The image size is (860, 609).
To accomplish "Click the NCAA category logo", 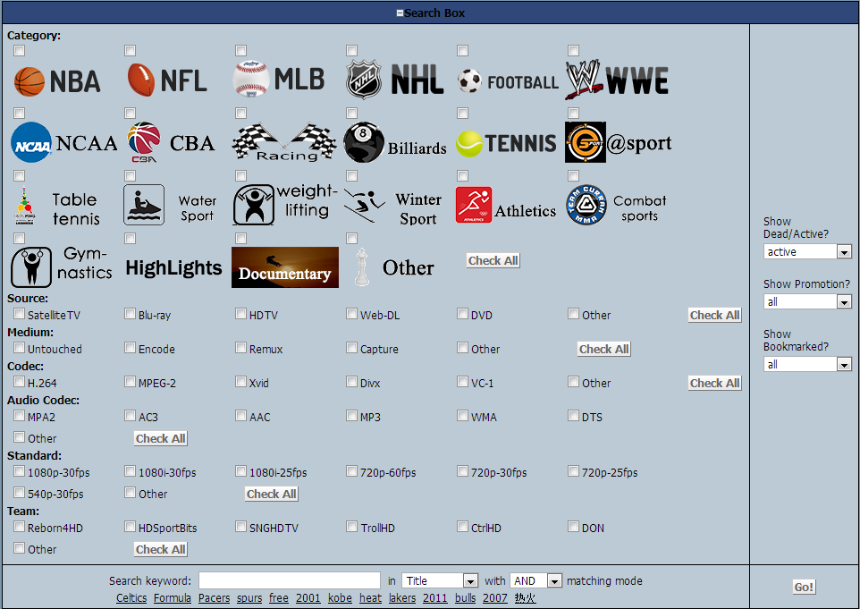I will pos(64,143).
